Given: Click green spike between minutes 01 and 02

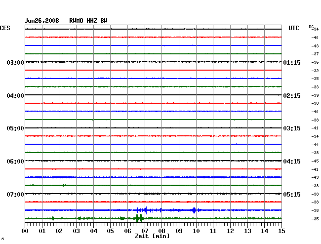Looking at the screenshot, I should point(53,218).
